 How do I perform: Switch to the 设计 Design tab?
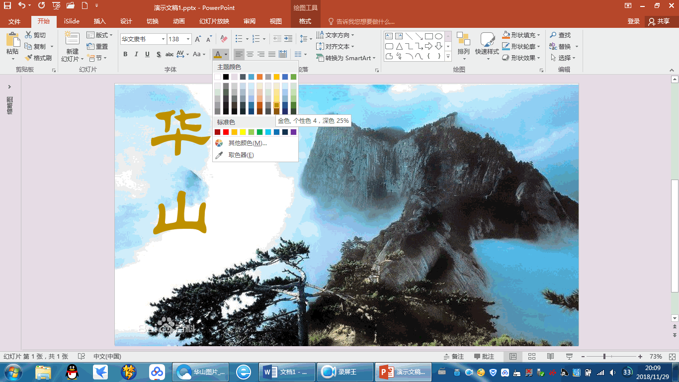tap(126, 21)
